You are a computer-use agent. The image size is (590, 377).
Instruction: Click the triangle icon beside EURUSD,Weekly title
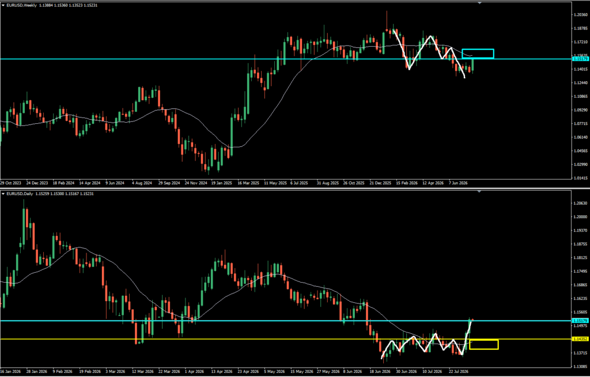pos(3,5)
